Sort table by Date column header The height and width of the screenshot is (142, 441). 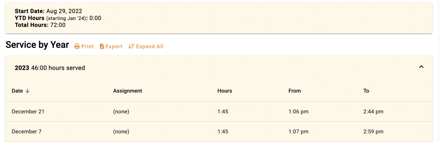[17, 91]
